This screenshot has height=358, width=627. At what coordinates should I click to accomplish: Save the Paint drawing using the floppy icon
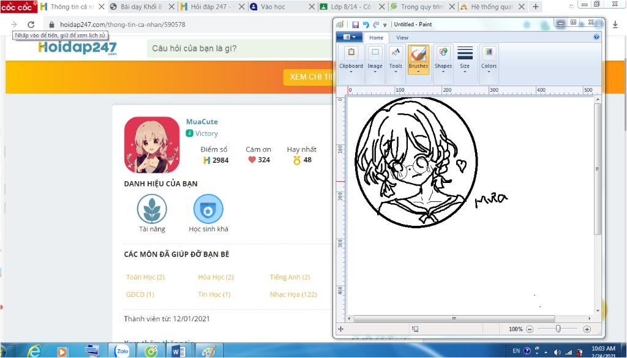click(355, 24)
